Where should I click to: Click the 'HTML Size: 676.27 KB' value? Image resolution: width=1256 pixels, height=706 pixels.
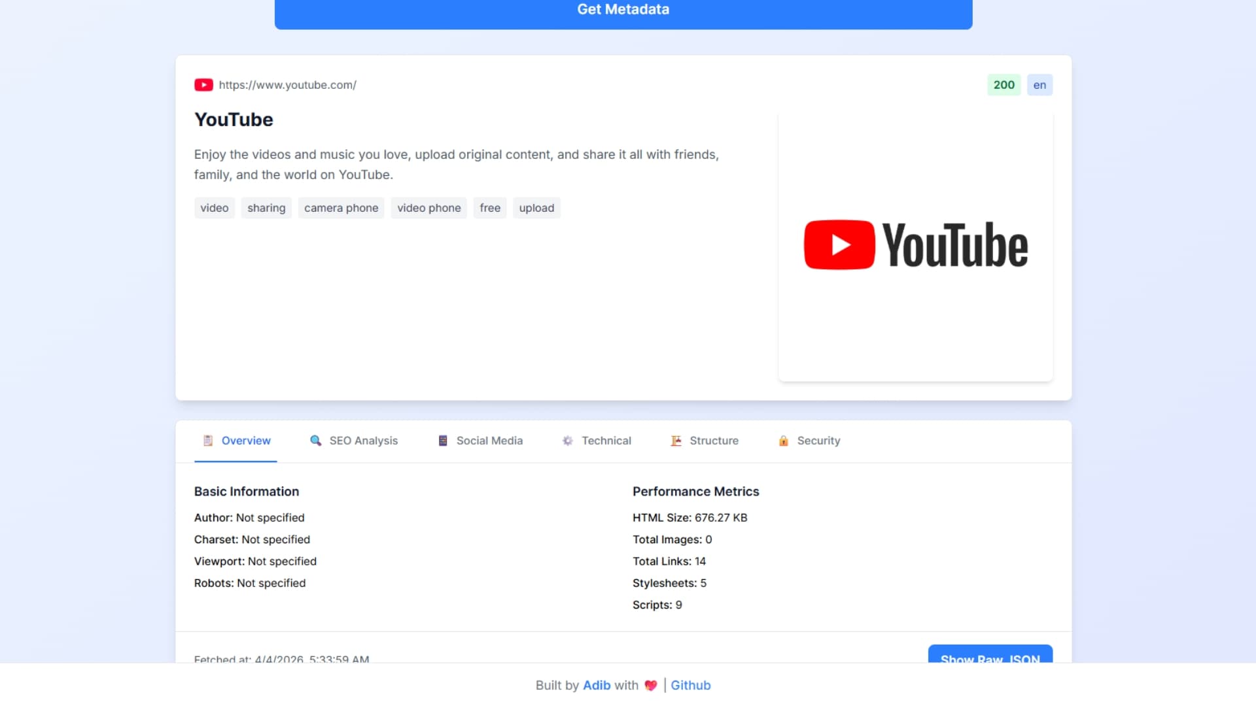pyautogui.click(x=689, y=518)
